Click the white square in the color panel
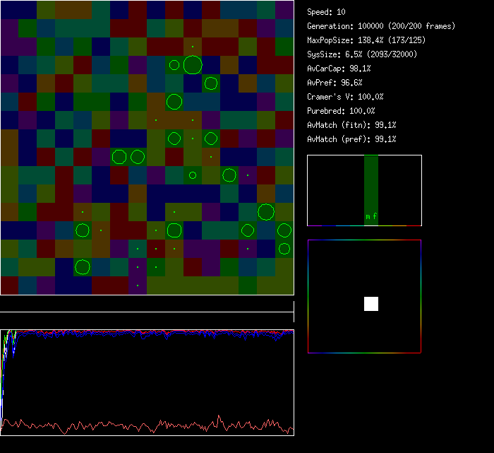 [371, 304]
